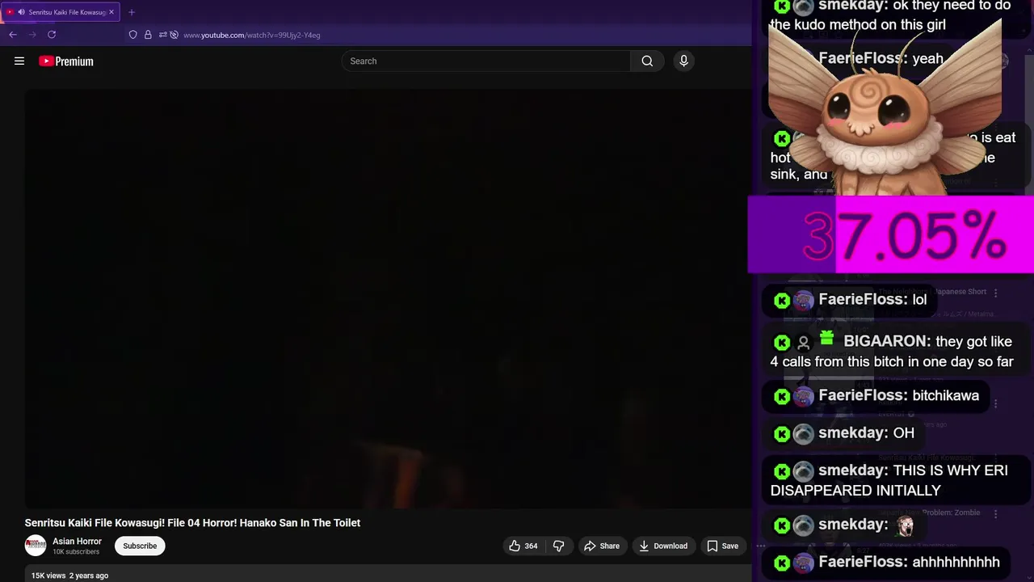Open the Asian Horror channel name link

pyautogui.click(x=77, y=542)
